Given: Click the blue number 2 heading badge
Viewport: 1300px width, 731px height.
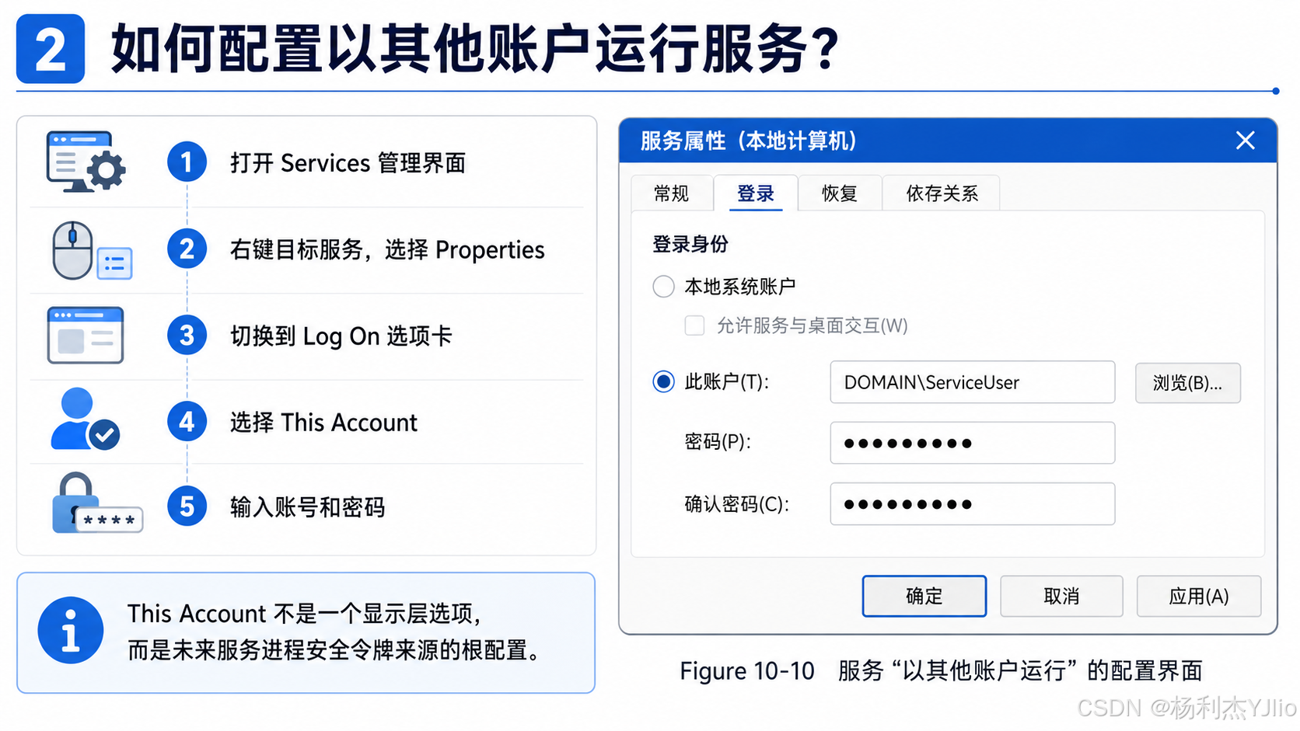Looking at the screenshot, I should pyautogui.click(x=51, y=49).
